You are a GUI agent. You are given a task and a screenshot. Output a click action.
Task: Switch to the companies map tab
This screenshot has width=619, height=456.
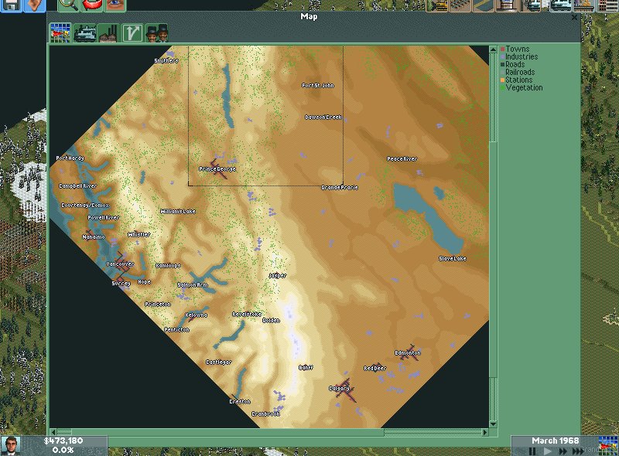(156, 32)
